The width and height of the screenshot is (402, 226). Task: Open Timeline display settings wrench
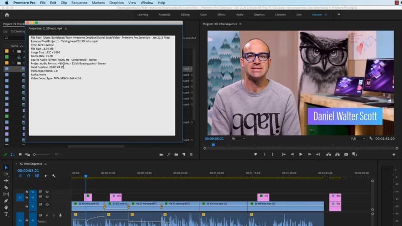tap(54, 176)
